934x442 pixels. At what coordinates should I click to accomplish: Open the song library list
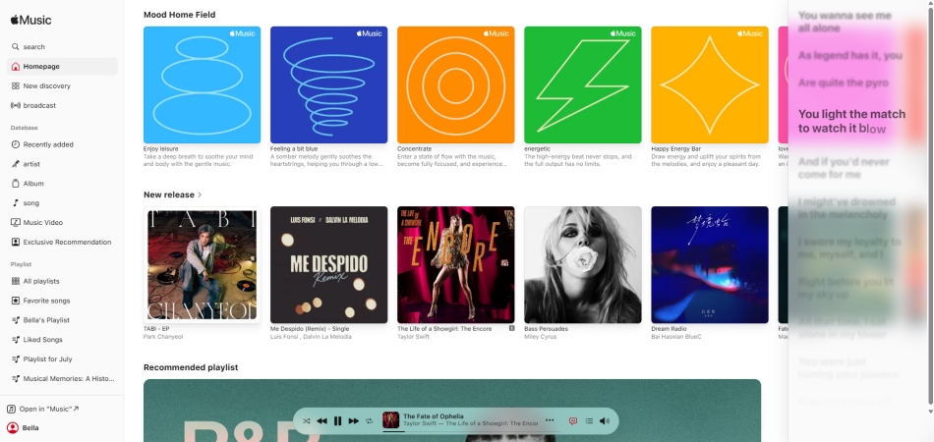(x=62, y=203)
